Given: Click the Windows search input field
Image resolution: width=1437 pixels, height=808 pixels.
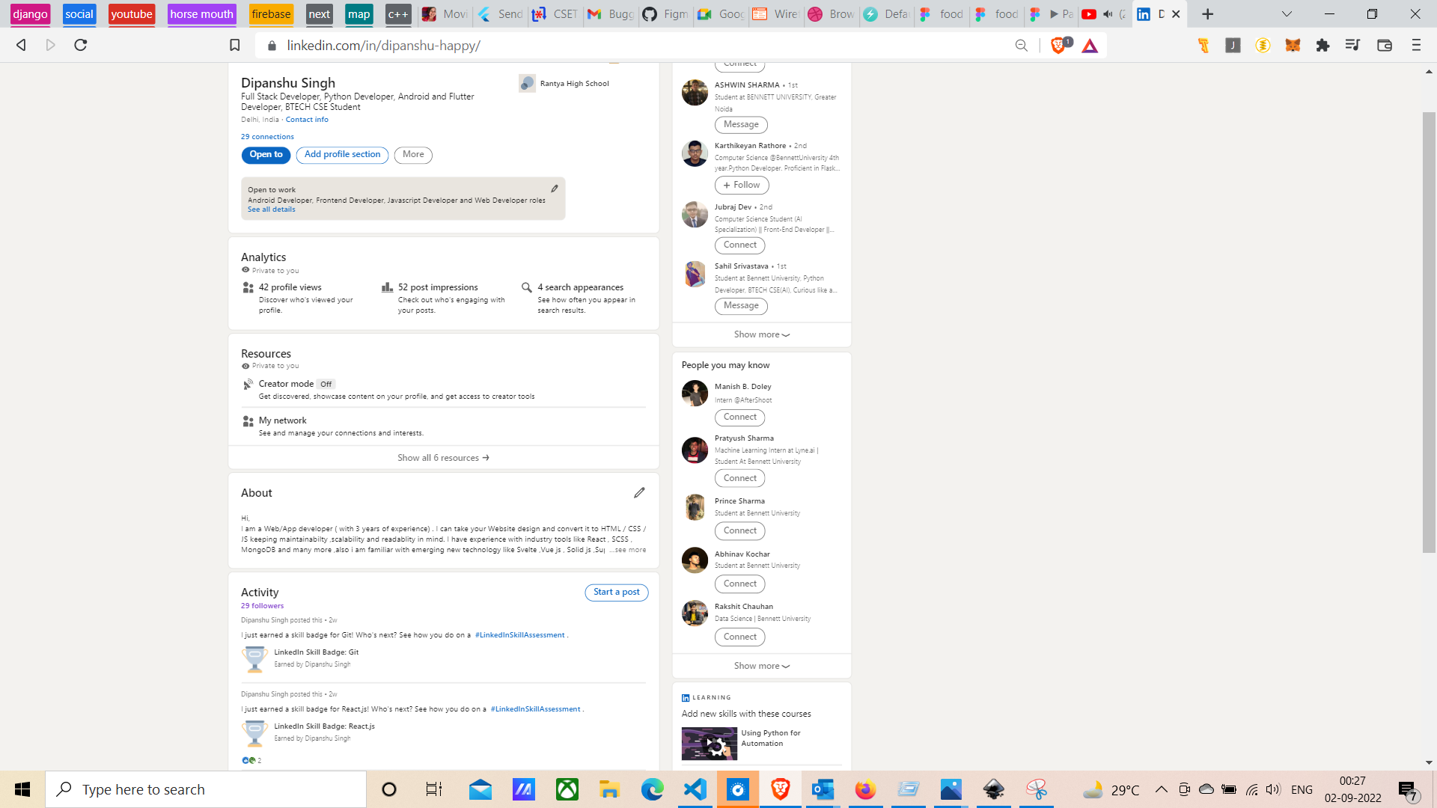Looking at the screenshot, I should point(207,789).
